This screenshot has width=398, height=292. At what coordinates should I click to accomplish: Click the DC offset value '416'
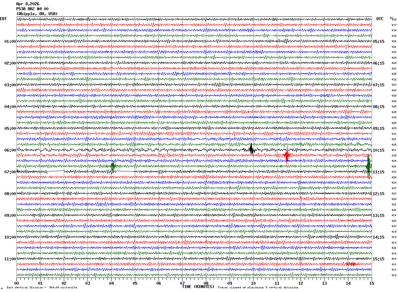(x=394, y=253)
